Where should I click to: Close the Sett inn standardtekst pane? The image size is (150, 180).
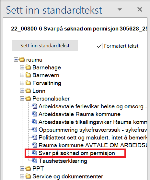[x=140, y=9]
